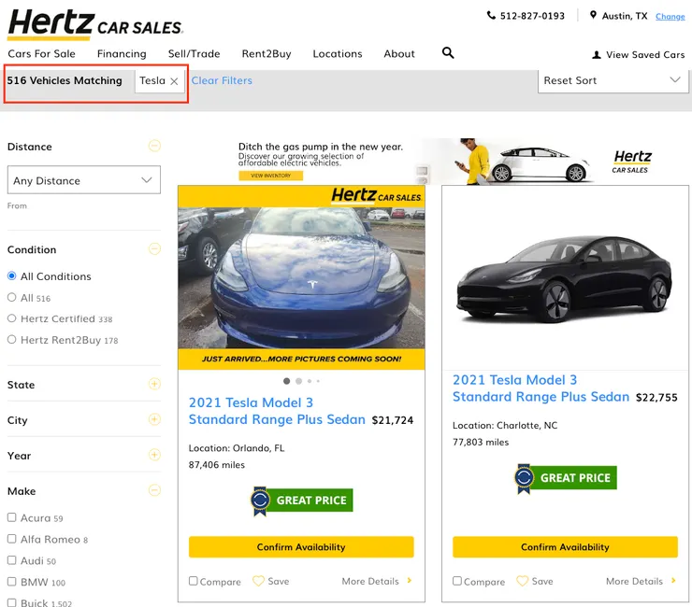Open the $22,755 Tesla Model 3 title link
692x607 pixels.
point(541,388)
